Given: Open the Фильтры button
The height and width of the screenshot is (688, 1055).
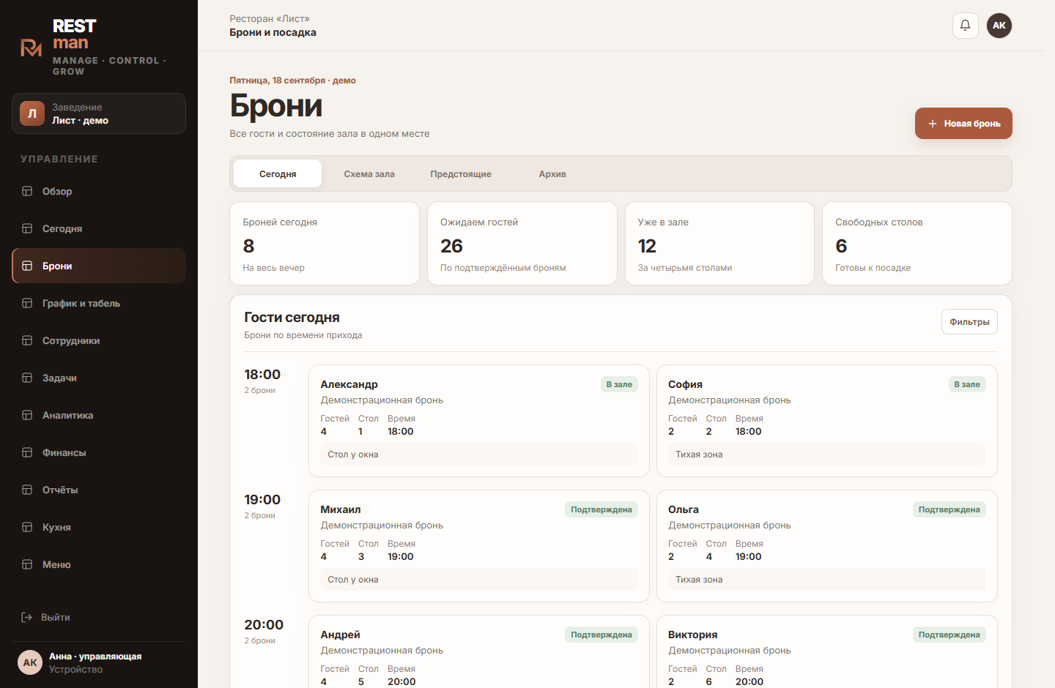Looking at the screenshot, I should (x=969, y=322).
